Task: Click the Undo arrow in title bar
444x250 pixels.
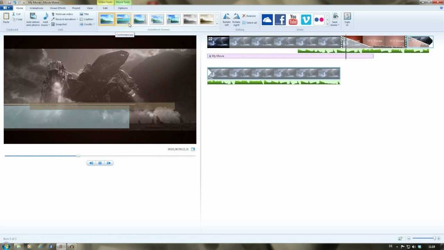Action: [x=15, y=2]
